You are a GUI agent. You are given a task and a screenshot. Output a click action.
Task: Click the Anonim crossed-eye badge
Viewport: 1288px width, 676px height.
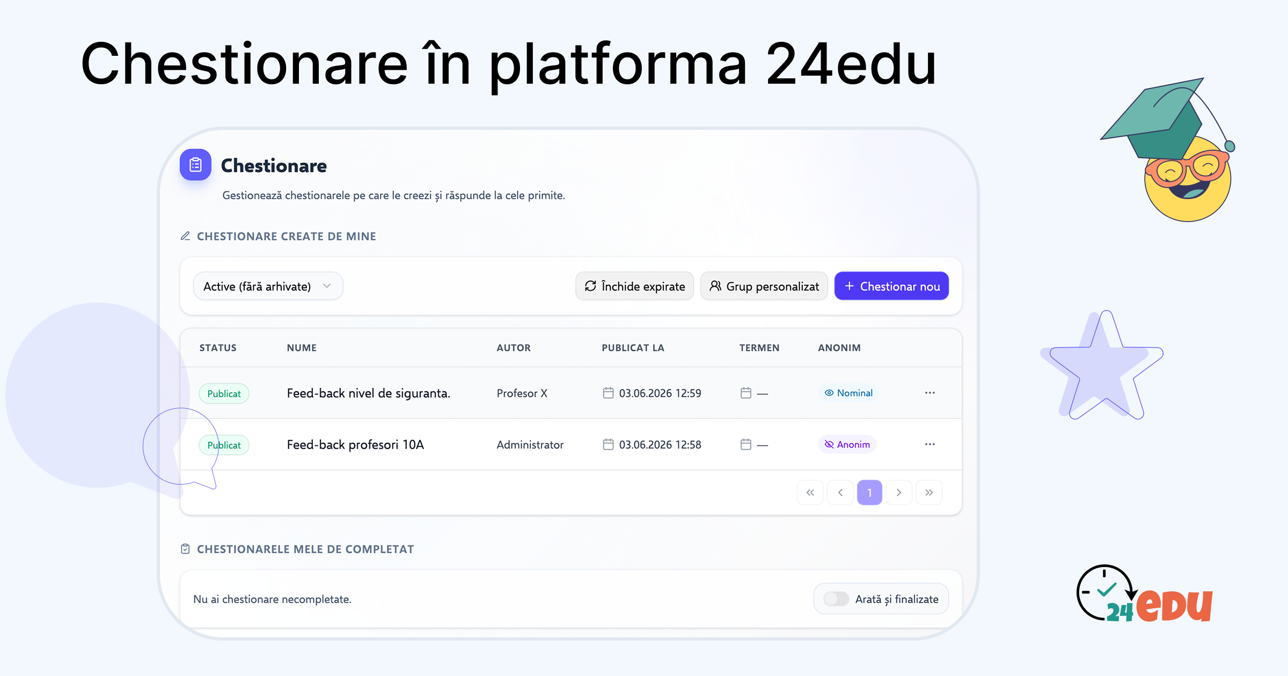(847, 444)
